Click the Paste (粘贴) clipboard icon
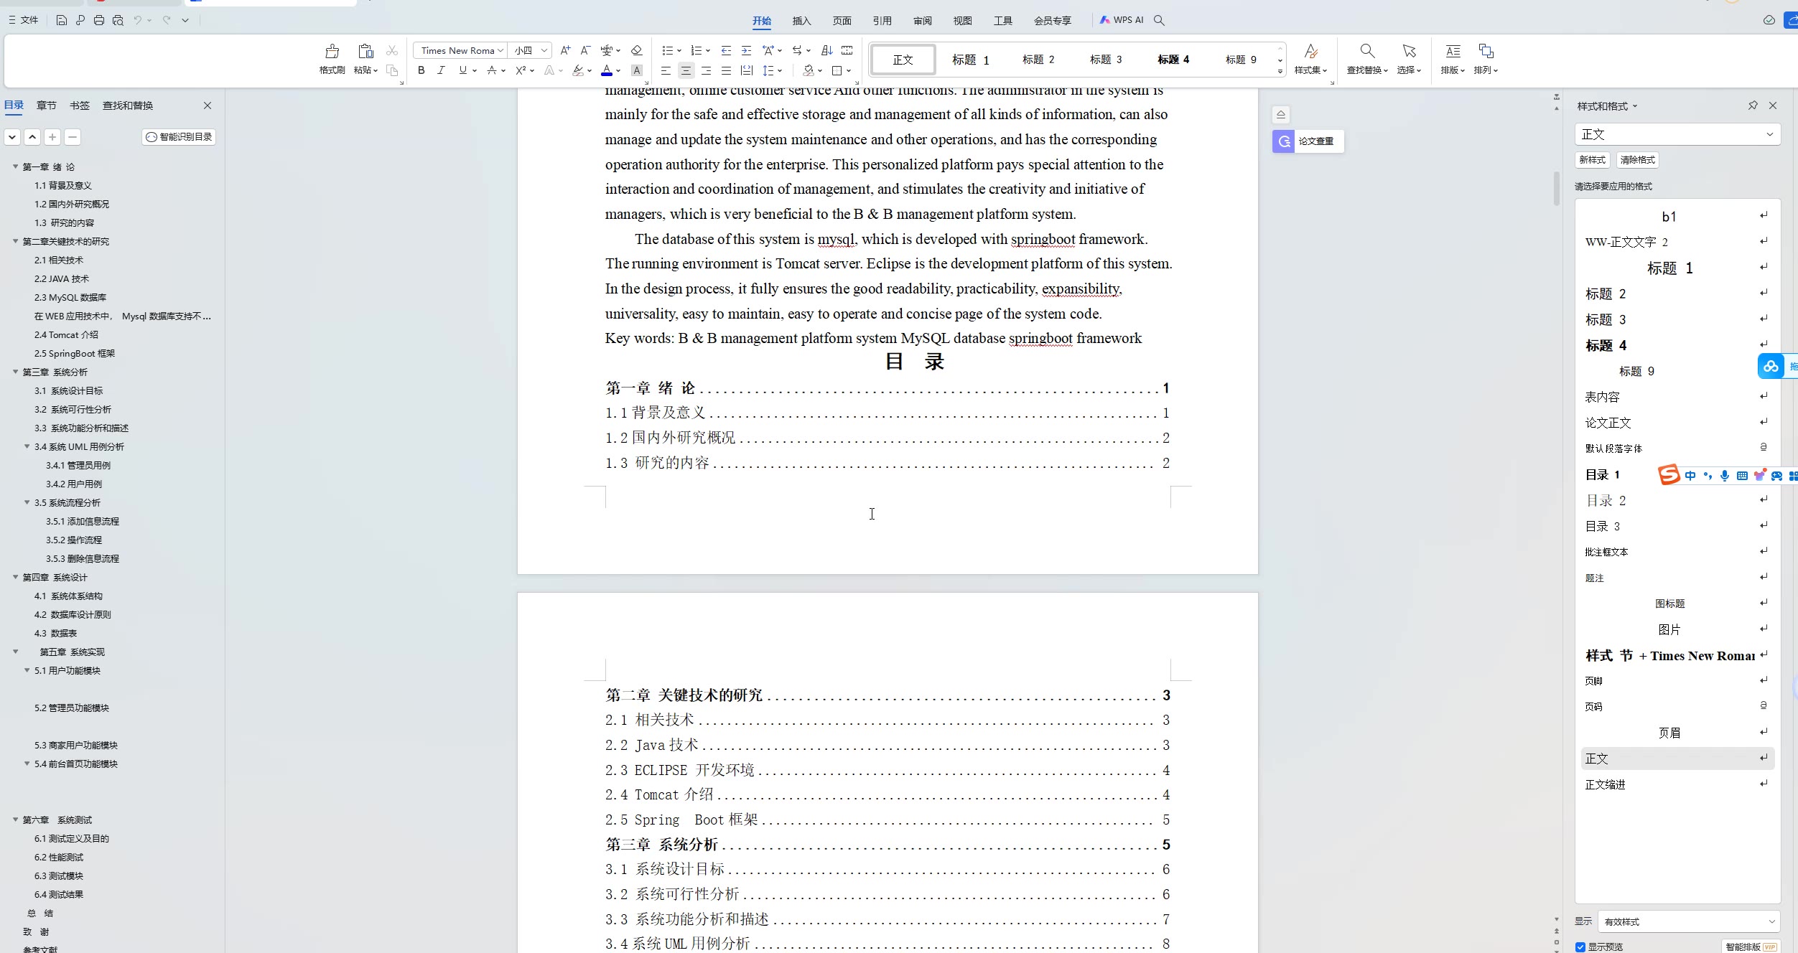Viewport: 1798px width, 953px height. 365,51
